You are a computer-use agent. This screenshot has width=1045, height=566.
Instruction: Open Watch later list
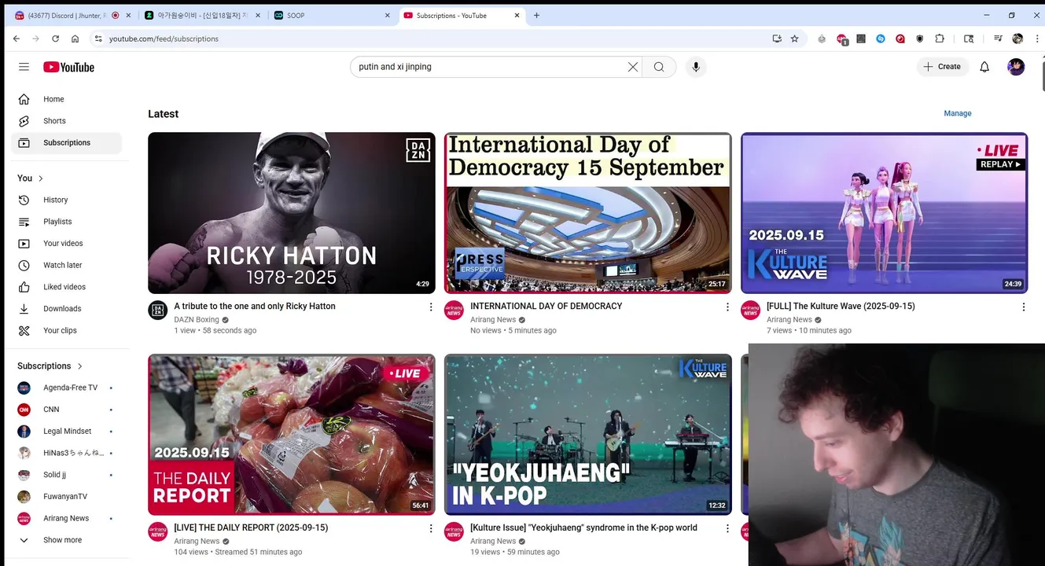(x=67, y=265)
